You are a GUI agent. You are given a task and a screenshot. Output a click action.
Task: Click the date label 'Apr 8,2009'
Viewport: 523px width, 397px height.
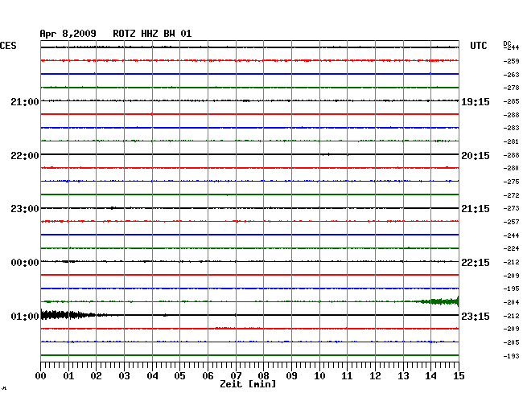(68, 34)
